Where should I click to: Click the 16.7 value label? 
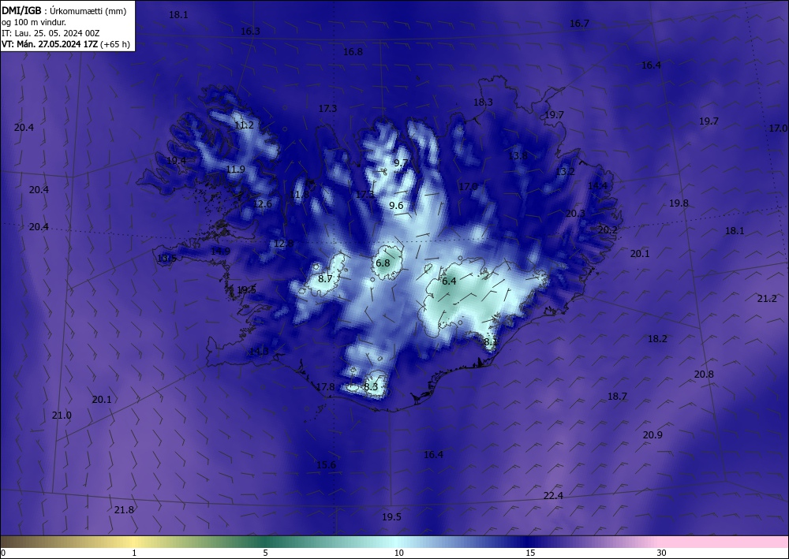point(579,24)
